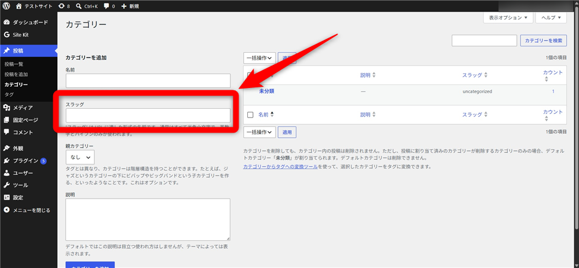Click the 設定 settings icon

tap(6, 197)
